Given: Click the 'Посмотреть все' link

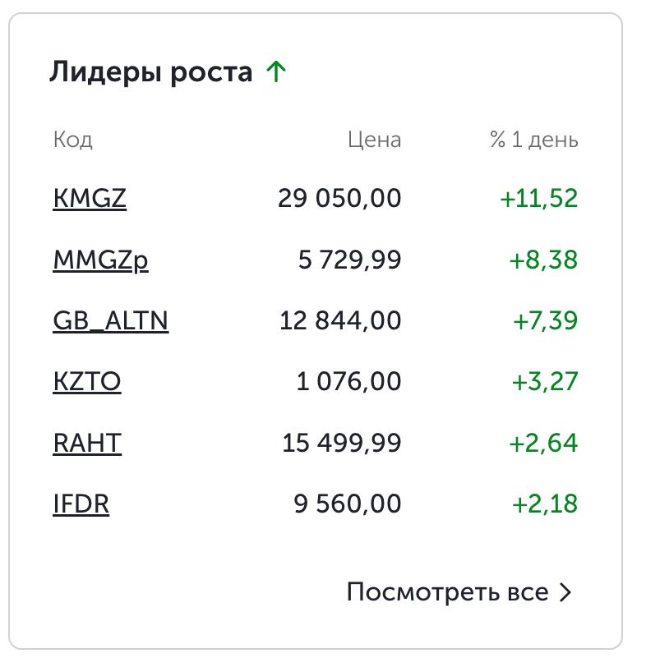Looking at the screenshot, I should coord(447,592).
